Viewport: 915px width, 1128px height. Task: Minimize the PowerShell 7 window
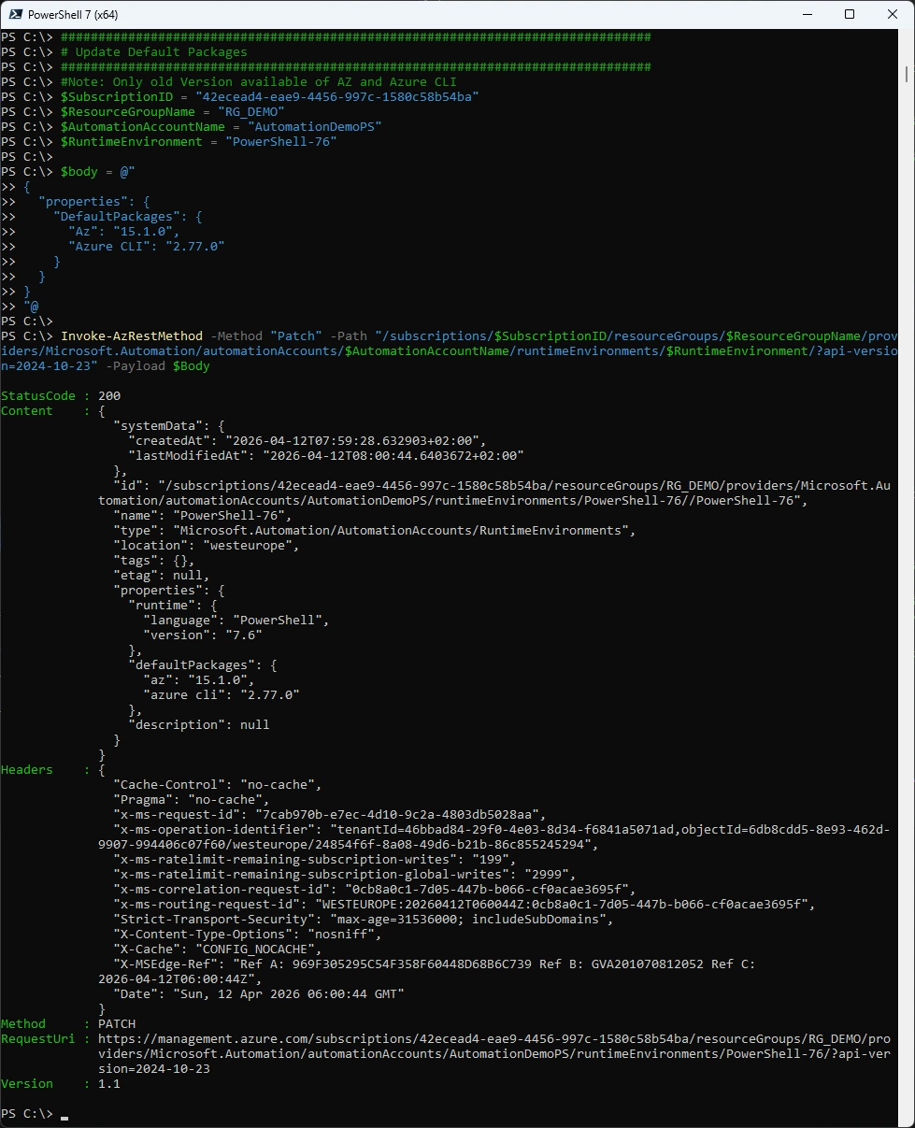pos(807,15)
